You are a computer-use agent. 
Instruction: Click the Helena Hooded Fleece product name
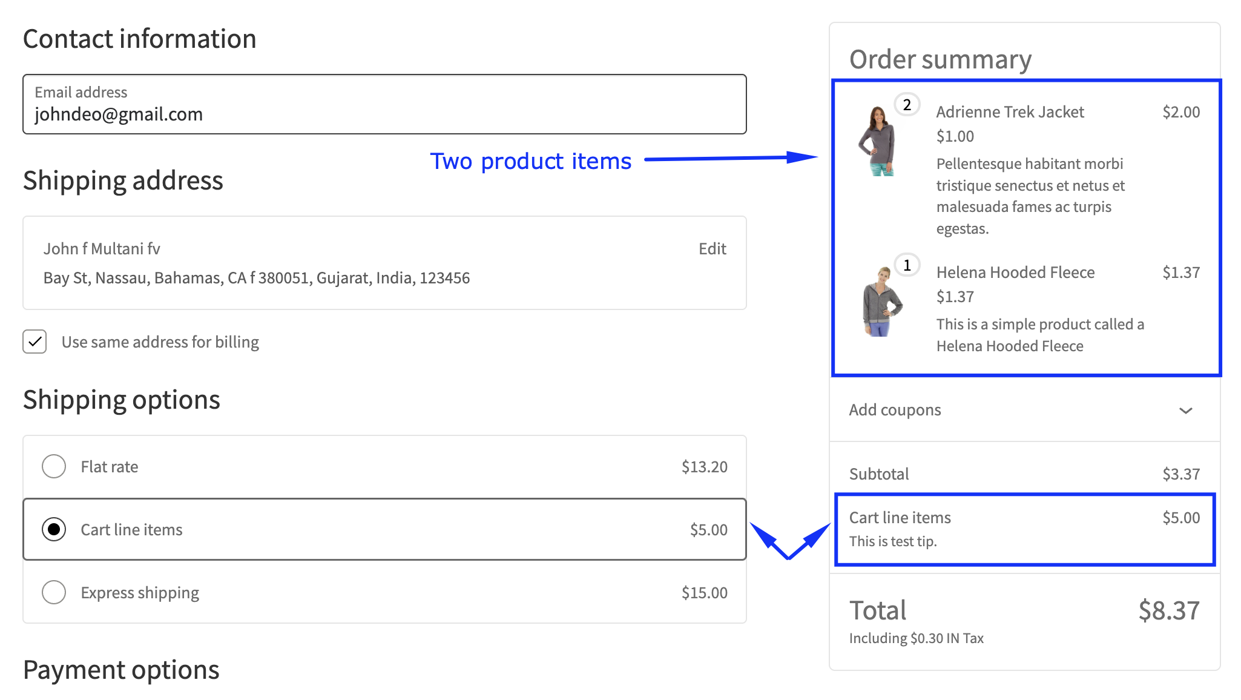[1015, 272]
